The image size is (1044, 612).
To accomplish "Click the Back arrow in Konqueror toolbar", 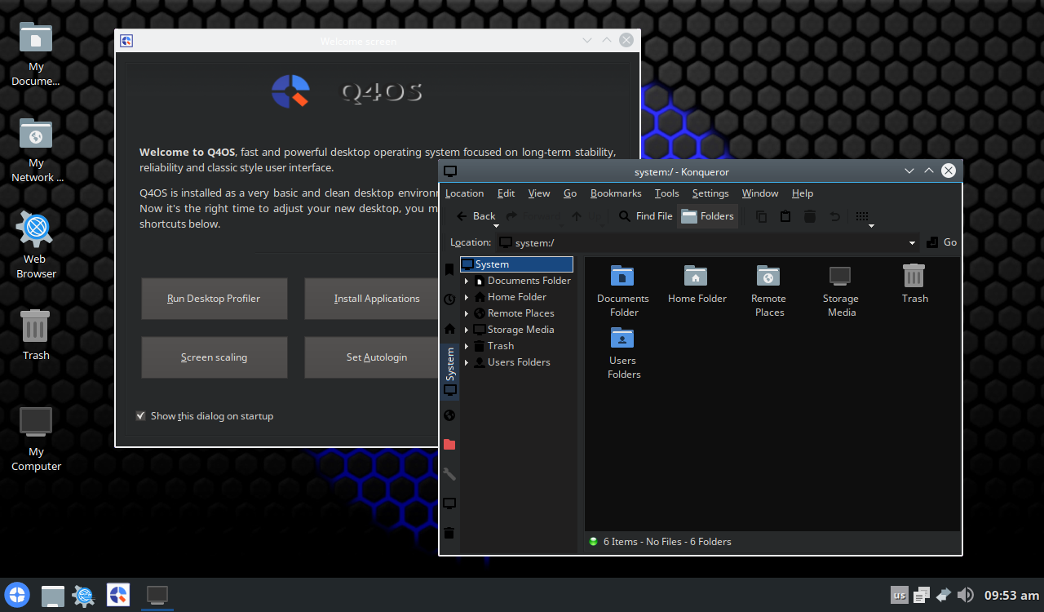I will 476,215.
